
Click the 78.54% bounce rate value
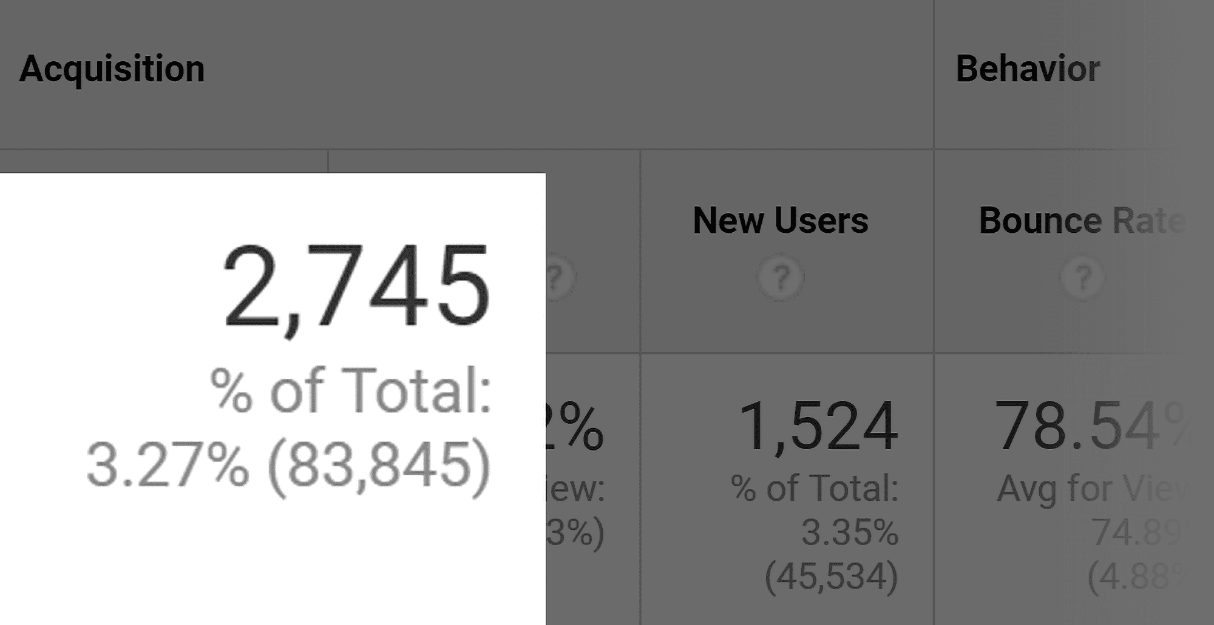coord(1093,426)
